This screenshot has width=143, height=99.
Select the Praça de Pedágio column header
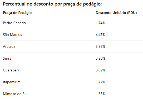pos(17,13)
